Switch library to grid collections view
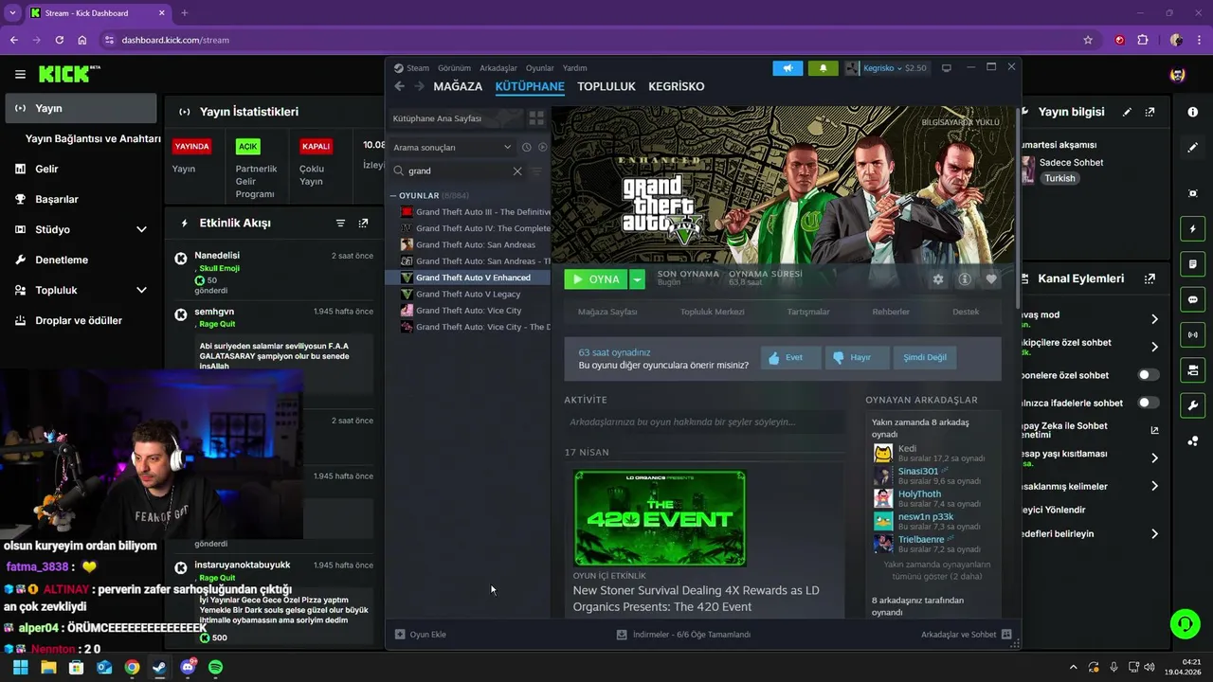 (536, 118)
